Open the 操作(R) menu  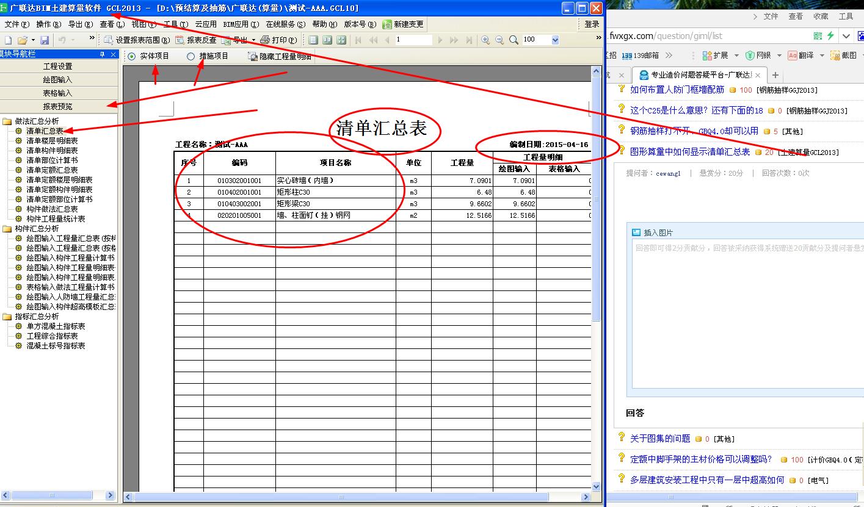coord(49,24)
